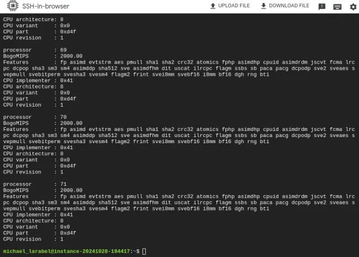Open the keyboard shortcuts icon
This screenshot has height=257, width=359.
tap(337, 7)
